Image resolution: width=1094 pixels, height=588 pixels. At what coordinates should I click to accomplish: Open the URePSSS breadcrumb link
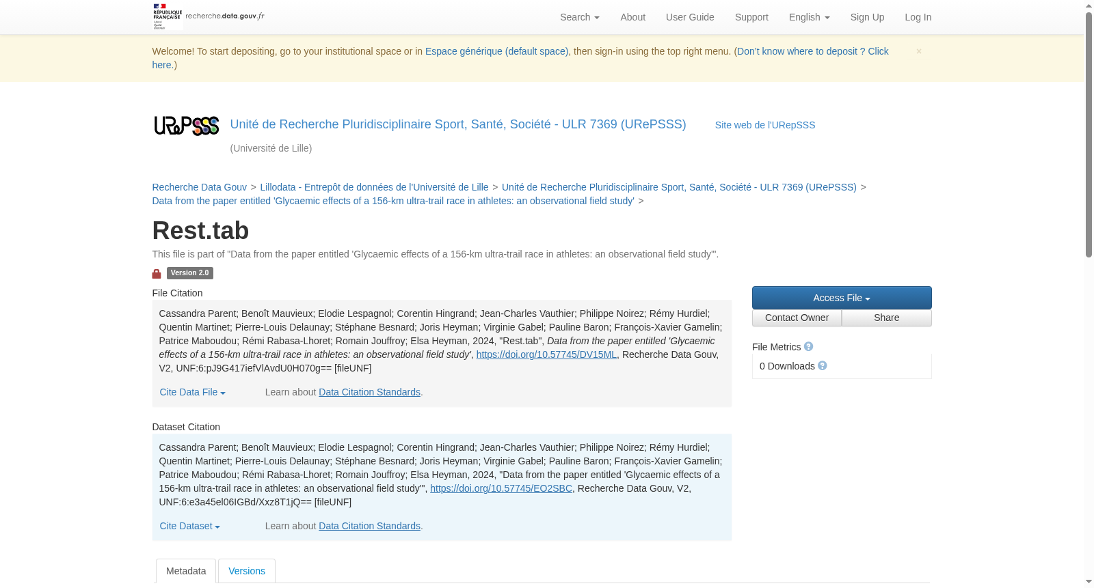pos(679,187)
